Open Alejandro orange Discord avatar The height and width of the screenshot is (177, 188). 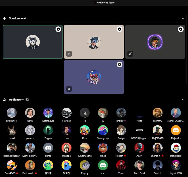[176, 130]
